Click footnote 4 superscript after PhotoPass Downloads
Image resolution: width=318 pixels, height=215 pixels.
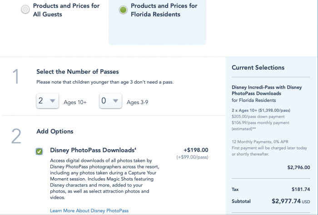pos(134,149)
